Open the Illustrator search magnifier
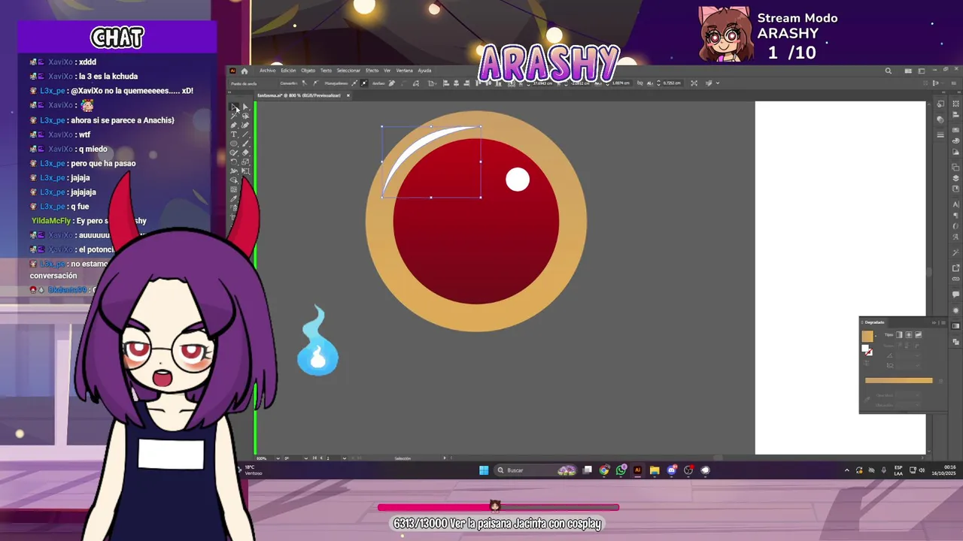Screen dimensions: 963x541 [889, 71]
